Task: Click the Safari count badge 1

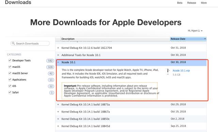Action: coord(52,92)
